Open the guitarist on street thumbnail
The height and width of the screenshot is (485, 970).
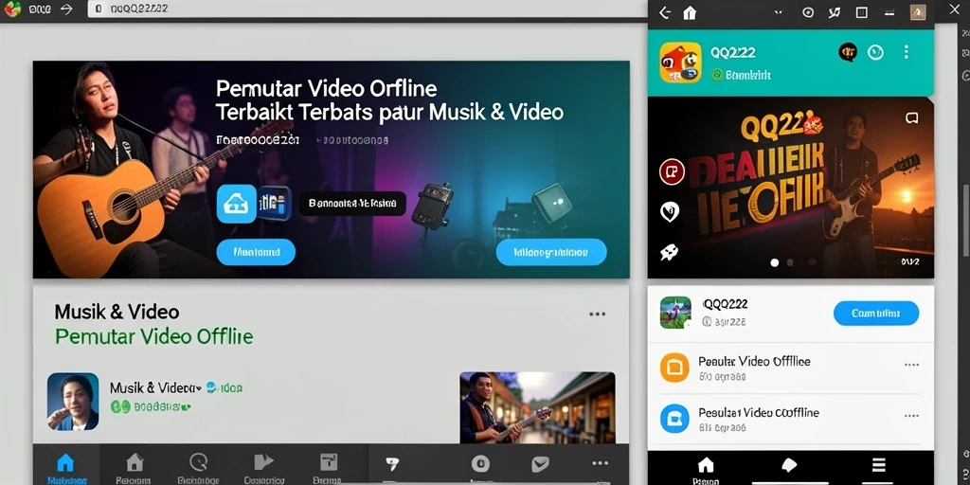537,407
